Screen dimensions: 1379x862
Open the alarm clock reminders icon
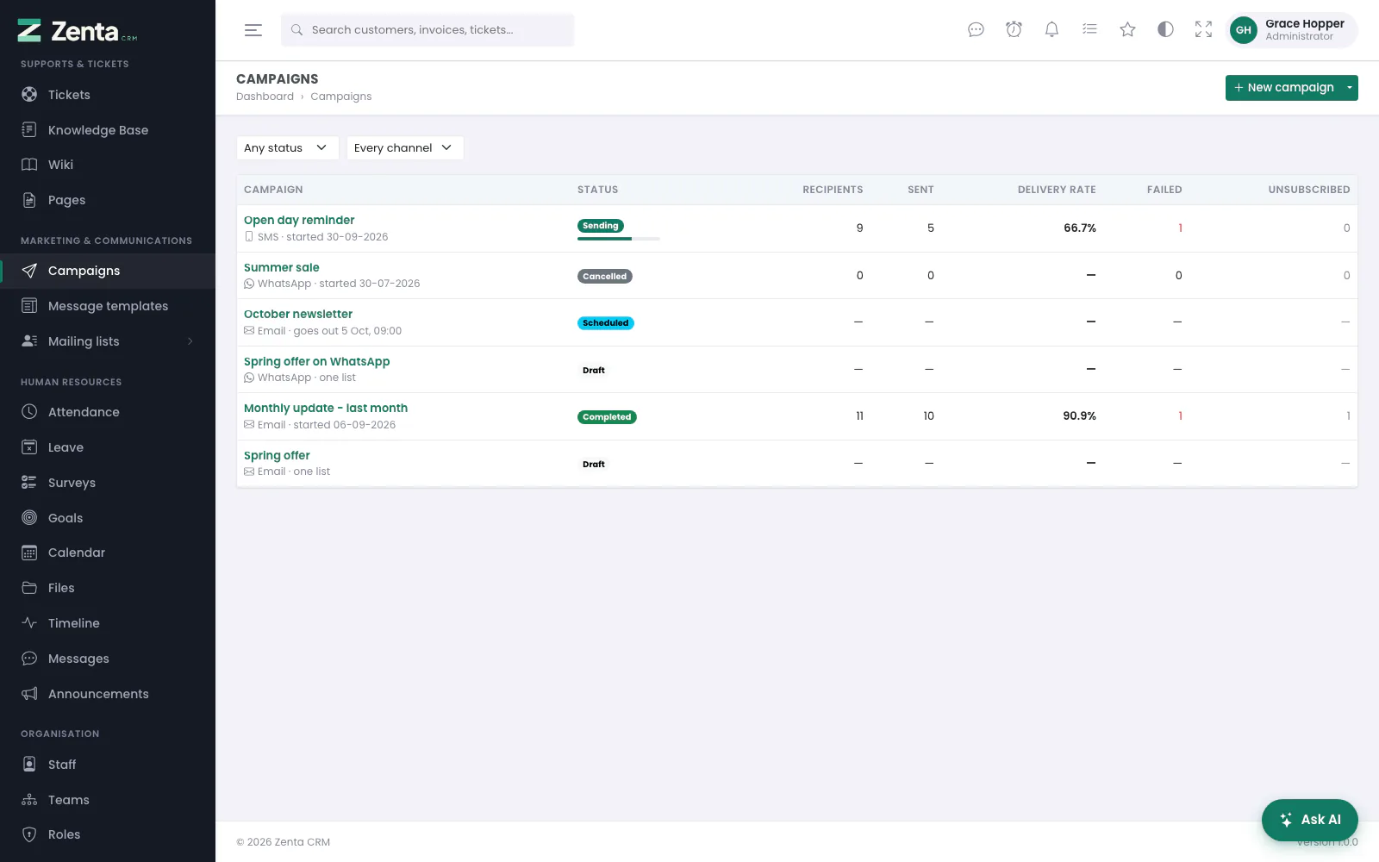(1014, 30)
